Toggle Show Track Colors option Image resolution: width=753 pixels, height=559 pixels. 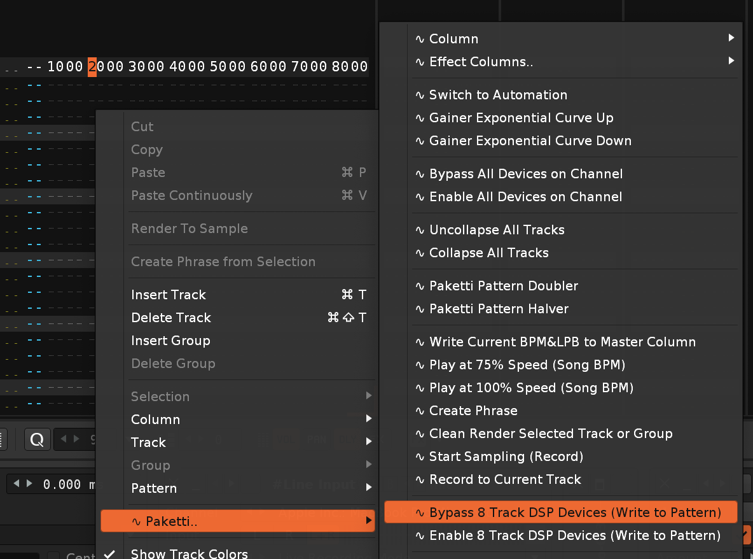pos(189,553)
